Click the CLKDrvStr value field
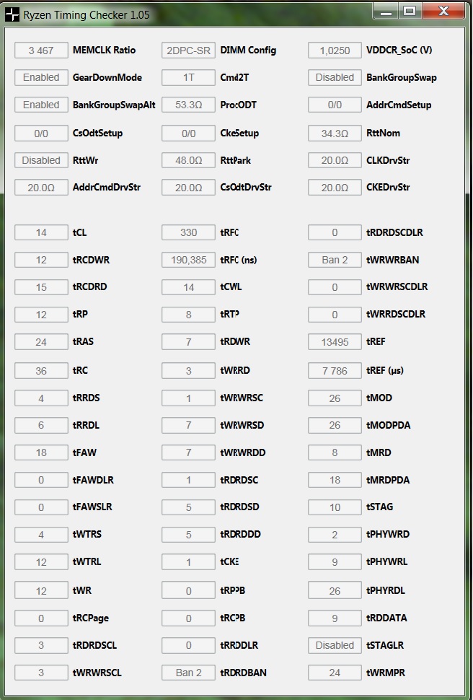 tap(335, 160)
